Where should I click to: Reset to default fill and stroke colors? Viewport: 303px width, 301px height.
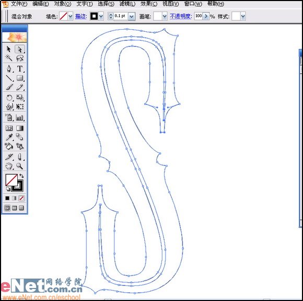8,189
